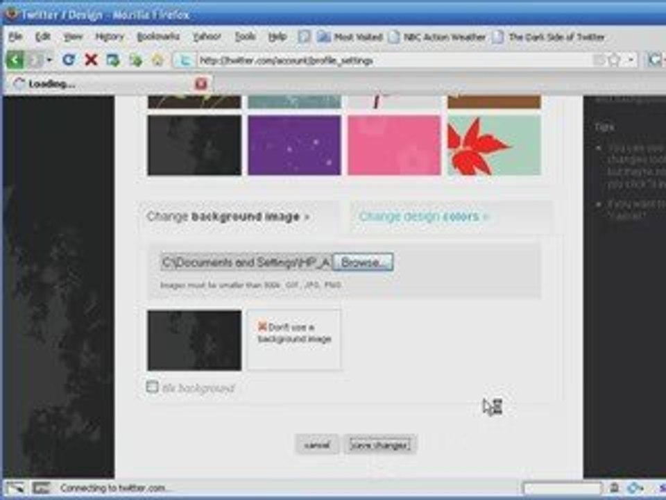Reload the page with the refresh icon
This screenshot has width=666, height=500.
pyautogui.click(x=69, y=60)
